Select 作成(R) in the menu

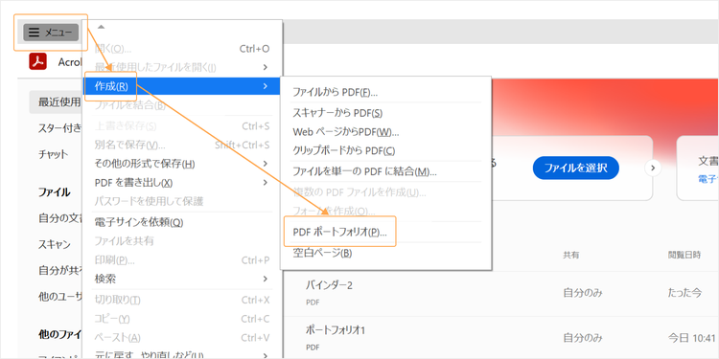[x=181, y=86]
